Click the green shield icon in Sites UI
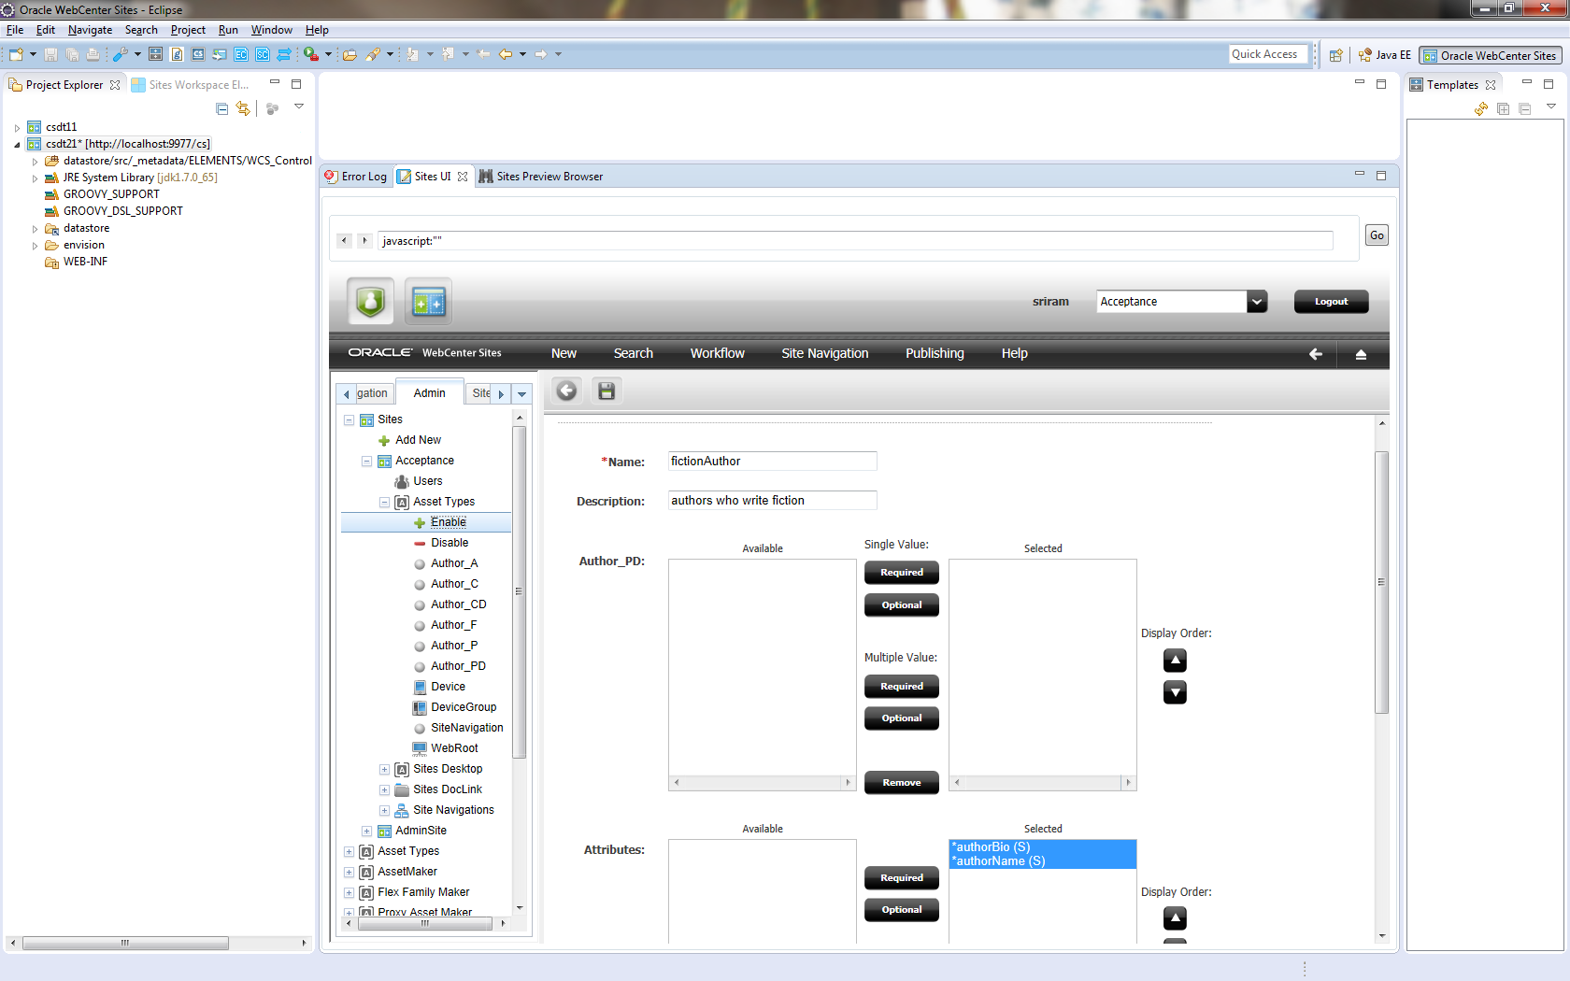The width and height of the screenshot is (1570, 981). pos(371,301)
